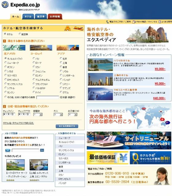
Task: Select the パリ city radio button
Action: pyautogui.click(x=34, y=58)
